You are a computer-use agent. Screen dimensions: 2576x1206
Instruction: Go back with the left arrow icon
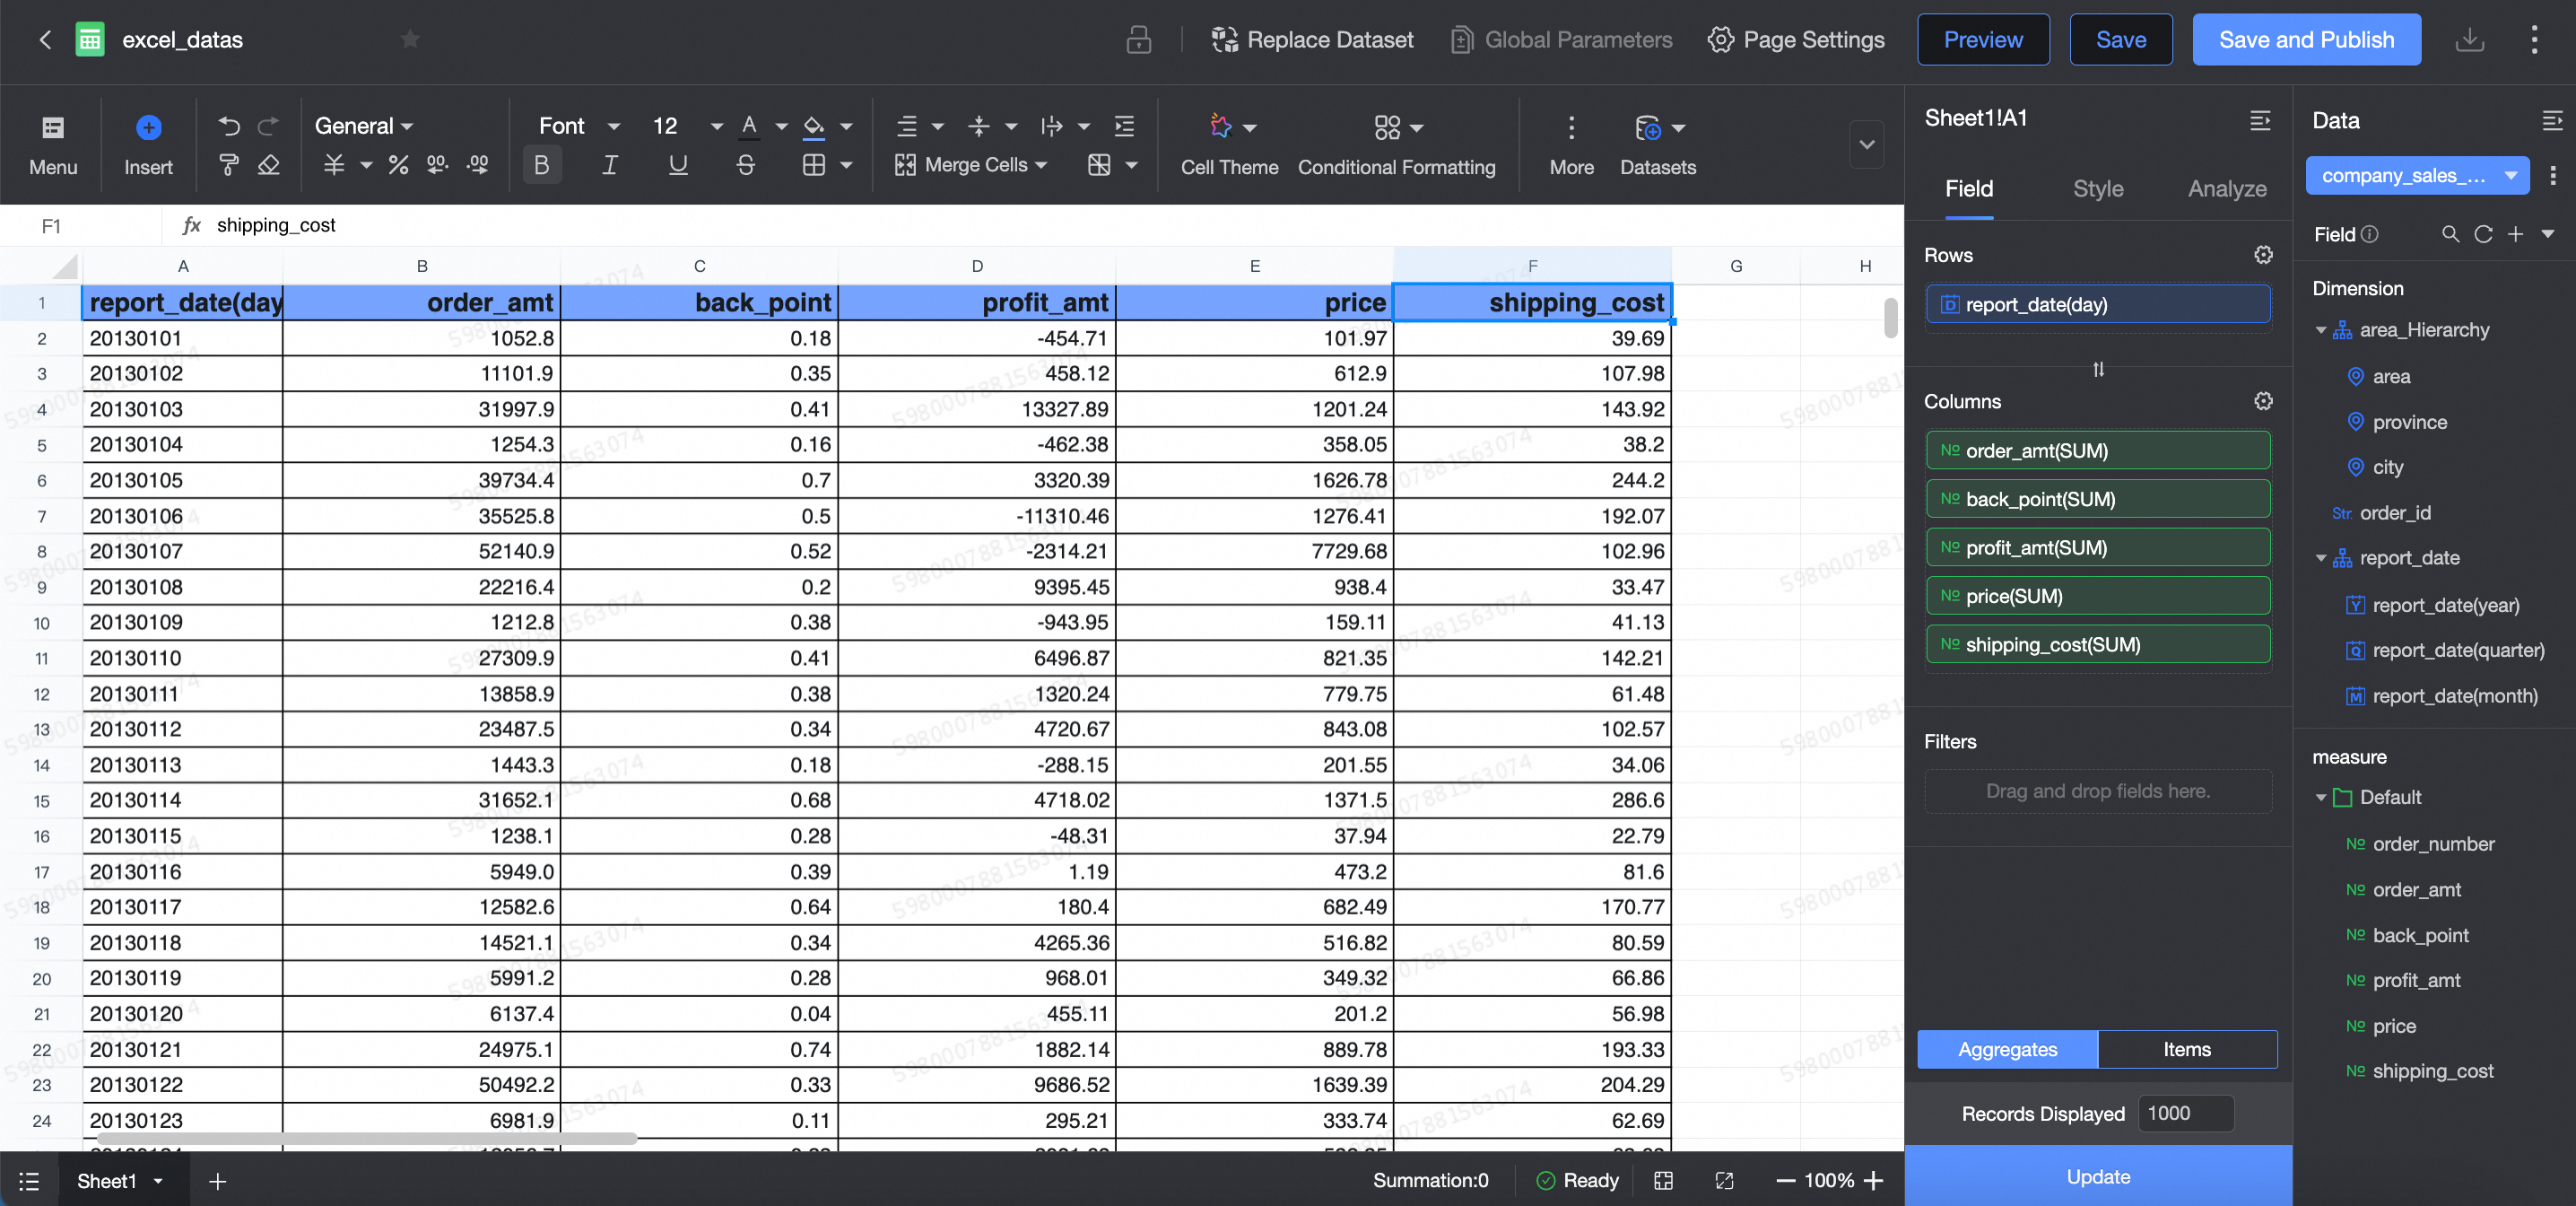click(45, 40)
